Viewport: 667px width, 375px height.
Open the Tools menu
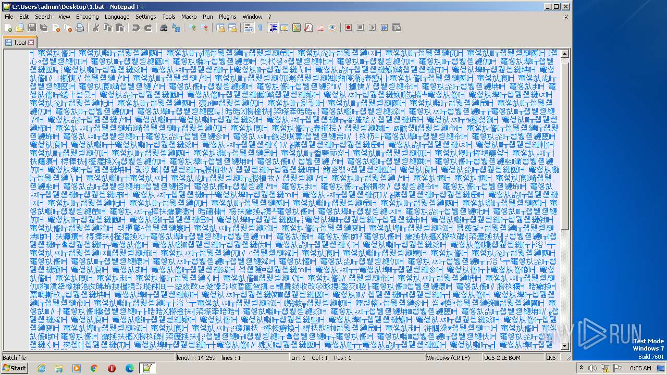coord(169,17)
